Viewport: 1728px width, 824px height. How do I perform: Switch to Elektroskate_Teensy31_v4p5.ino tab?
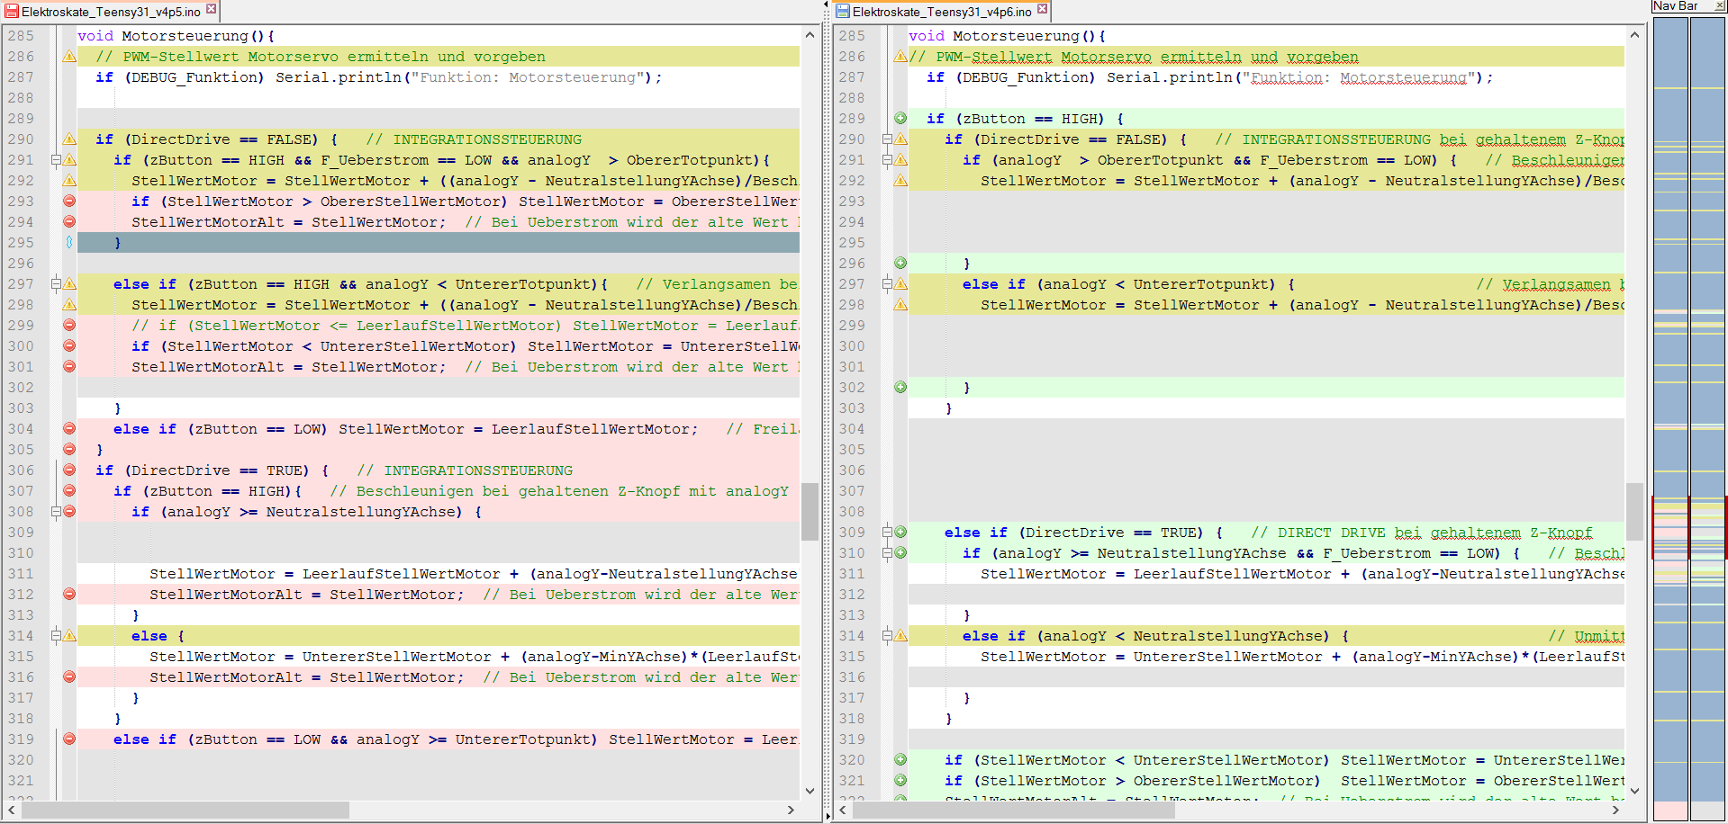111,12
